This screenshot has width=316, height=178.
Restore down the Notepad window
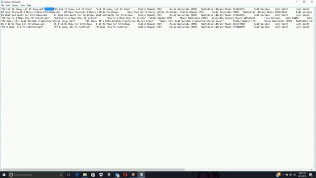(304, 2)
